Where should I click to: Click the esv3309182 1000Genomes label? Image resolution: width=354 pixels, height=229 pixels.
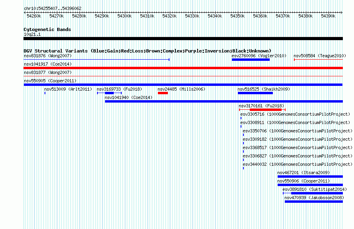(298, 139)
